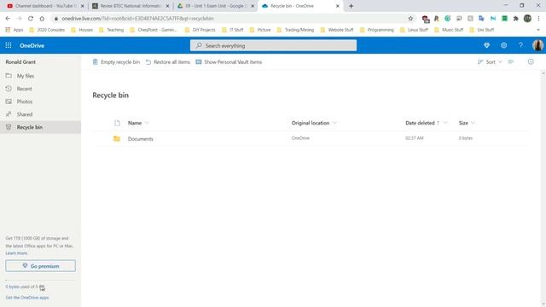Open the Chrome extensions puzzle icon
Image resolution: width=546 pixels, height=307 pixels.
point(515,19)
